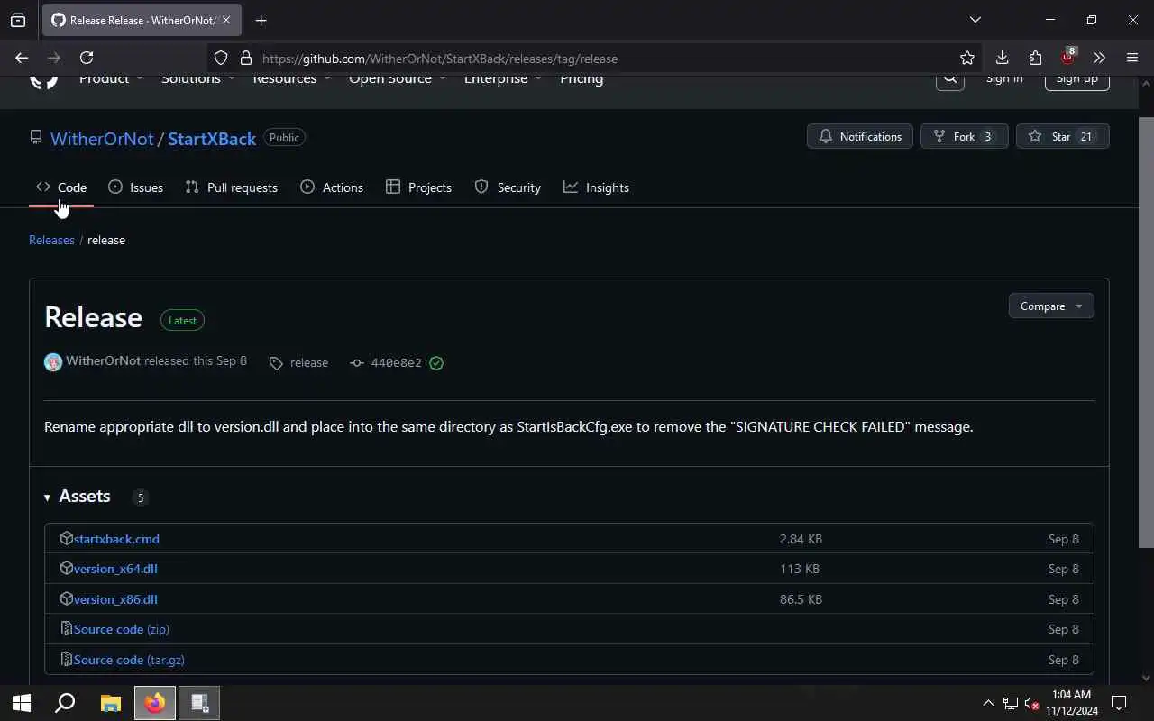This screenshot has width=1154, height=721.
Task: Download version_x86.dll
Action: click(x=115, y=599)
